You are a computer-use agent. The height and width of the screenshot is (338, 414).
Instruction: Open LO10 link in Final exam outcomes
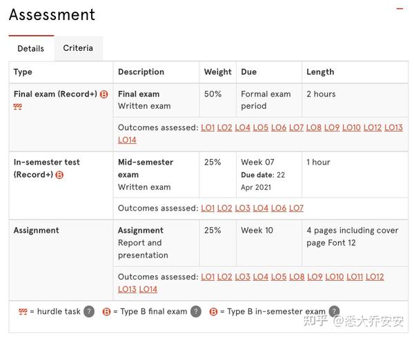351,127
